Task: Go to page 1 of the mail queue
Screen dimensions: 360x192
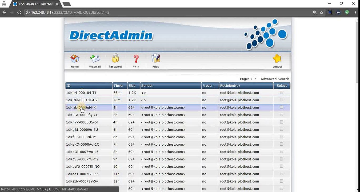Action: [251, 79]
